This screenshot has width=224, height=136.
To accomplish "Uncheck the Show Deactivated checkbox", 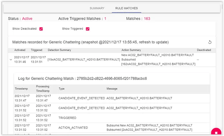I will tap(41, 29).
